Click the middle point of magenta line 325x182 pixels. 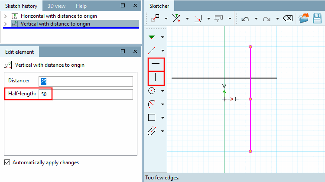250,99
